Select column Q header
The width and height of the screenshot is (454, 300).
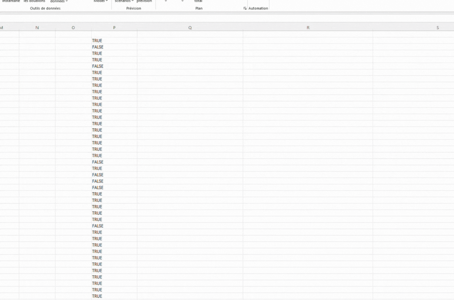190,28
